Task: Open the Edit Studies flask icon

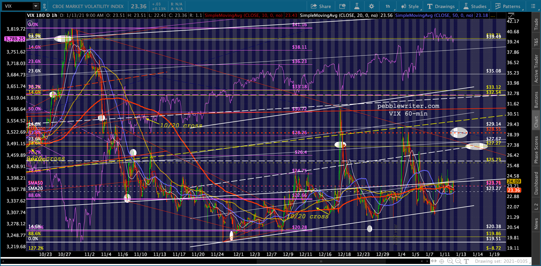Action: click(357, 6)
